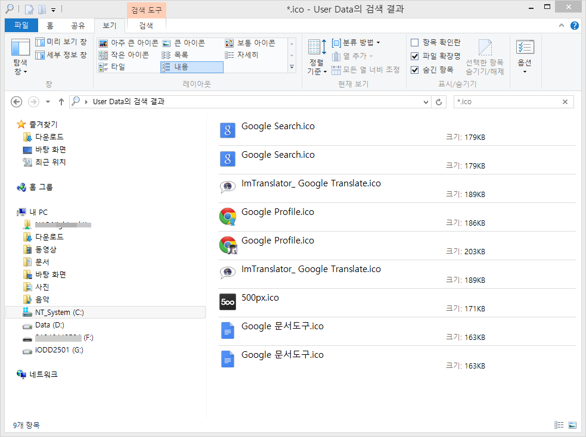Open 최근 위치 in the navigation pane
The image size is (586, 437).
point(44,162)
